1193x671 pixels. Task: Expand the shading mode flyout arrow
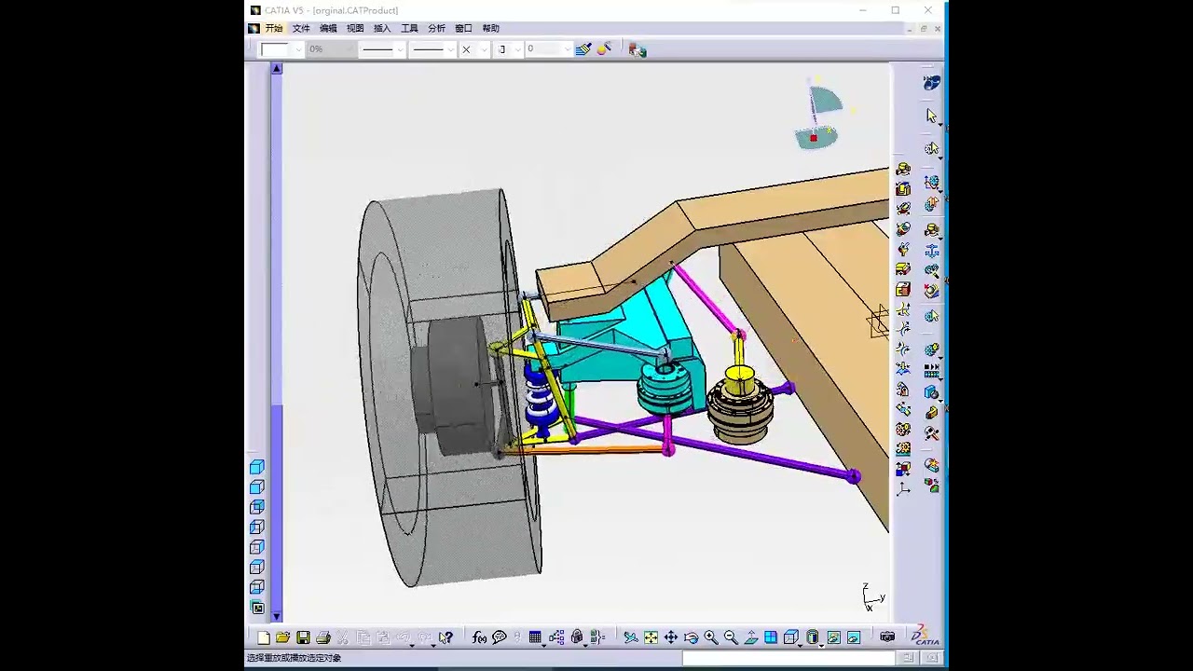(822, 645)
